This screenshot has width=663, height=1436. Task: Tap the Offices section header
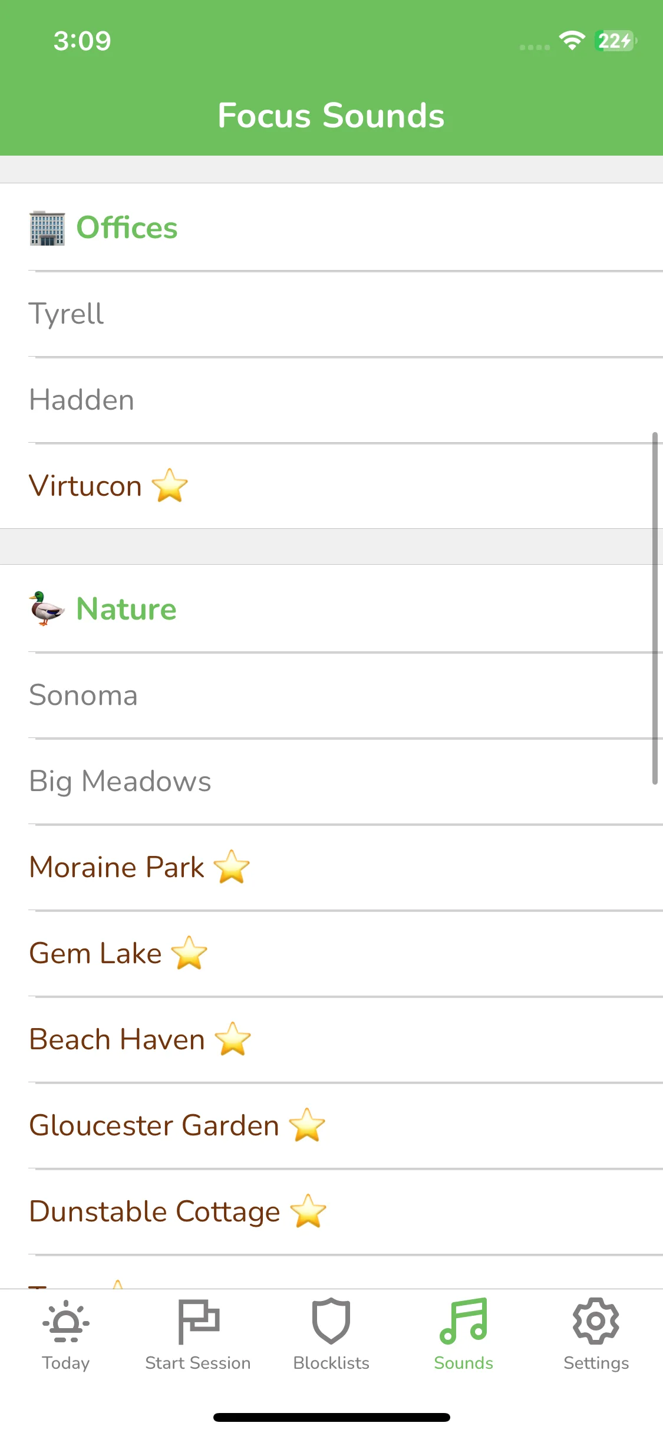pyautogui.click(x=331, y=228)
